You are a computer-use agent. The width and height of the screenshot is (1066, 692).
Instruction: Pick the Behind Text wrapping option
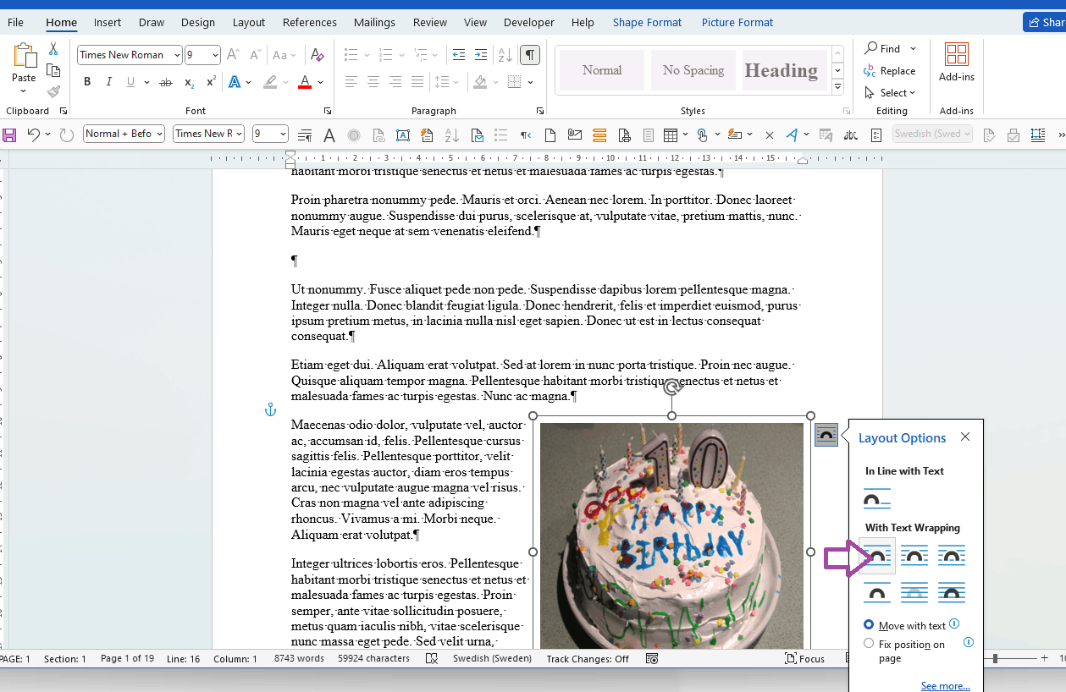[914, 592]
